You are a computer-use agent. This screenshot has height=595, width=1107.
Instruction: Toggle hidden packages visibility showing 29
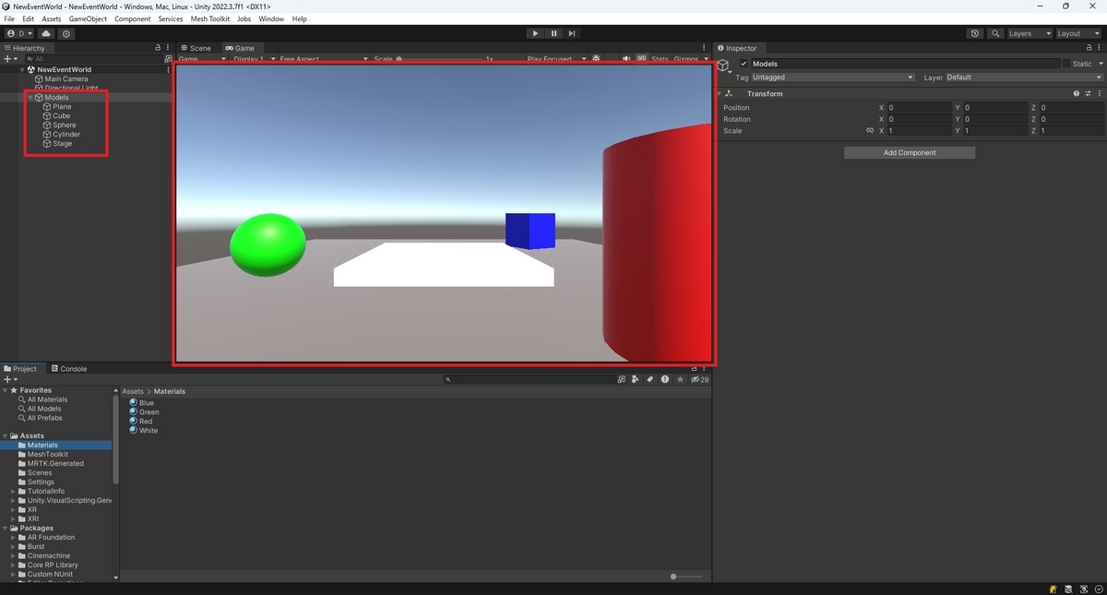[699, 379]
